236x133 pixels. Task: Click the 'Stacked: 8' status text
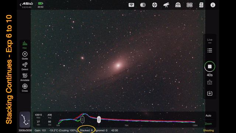(x=86, y=130)
